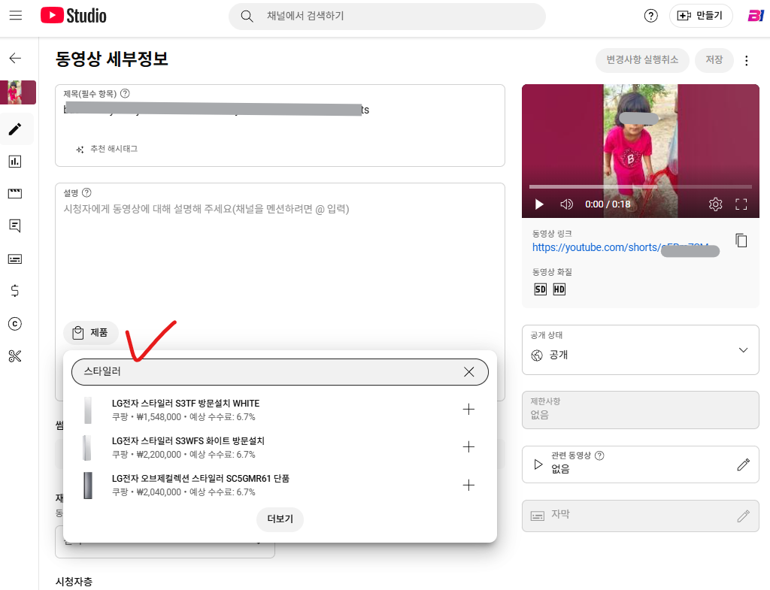Open the clips scissors icon
The image size is (770, 590).
[x=15, y=356]
